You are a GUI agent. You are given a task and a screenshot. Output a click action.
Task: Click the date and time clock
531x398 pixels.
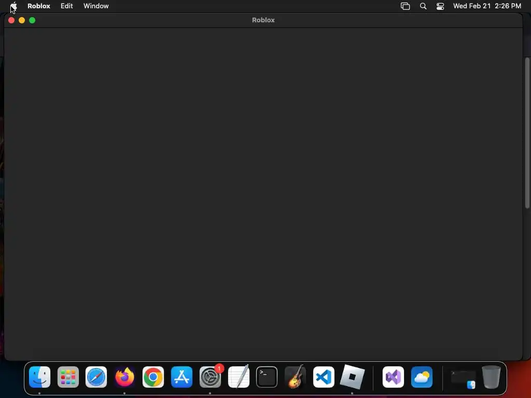pos(487,6)
